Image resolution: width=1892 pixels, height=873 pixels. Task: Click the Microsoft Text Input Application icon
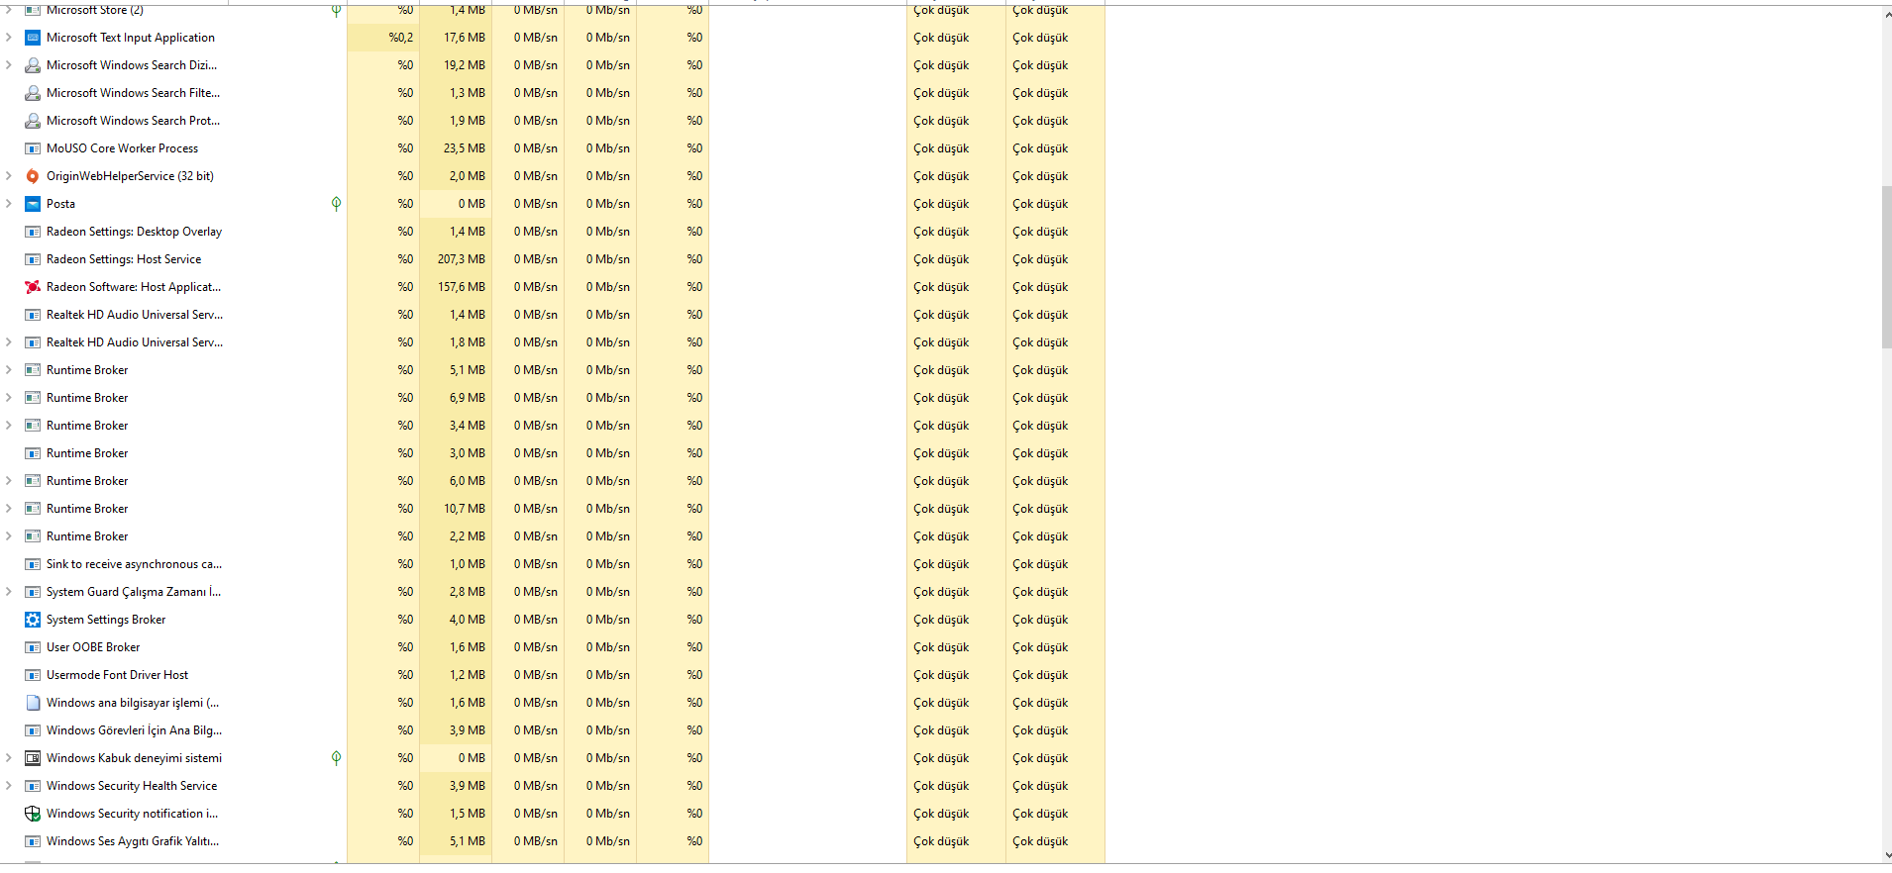tap(33, 38)
